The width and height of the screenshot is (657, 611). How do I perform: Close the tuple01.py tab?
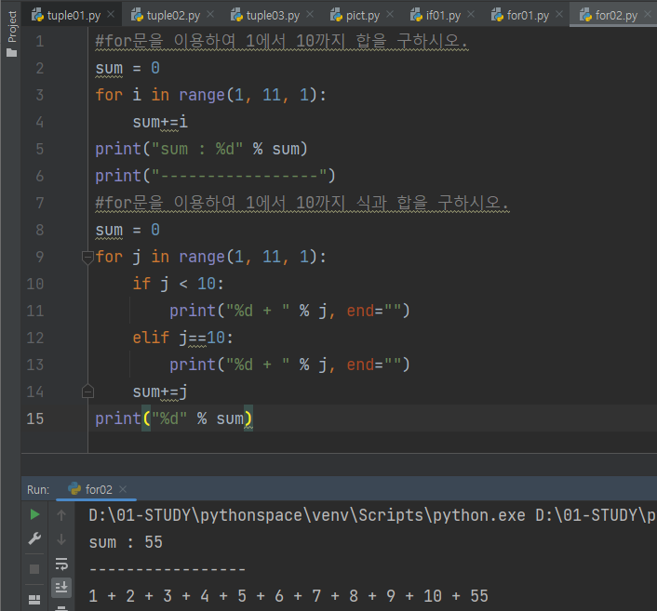111,15
